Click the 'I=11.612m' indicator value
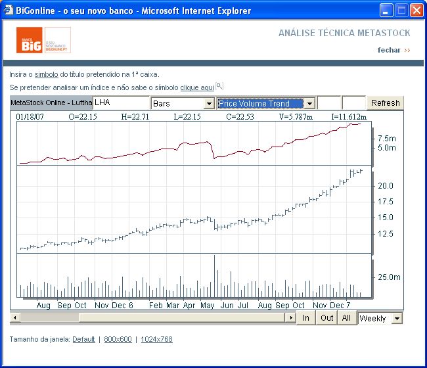 pos(349,117)
